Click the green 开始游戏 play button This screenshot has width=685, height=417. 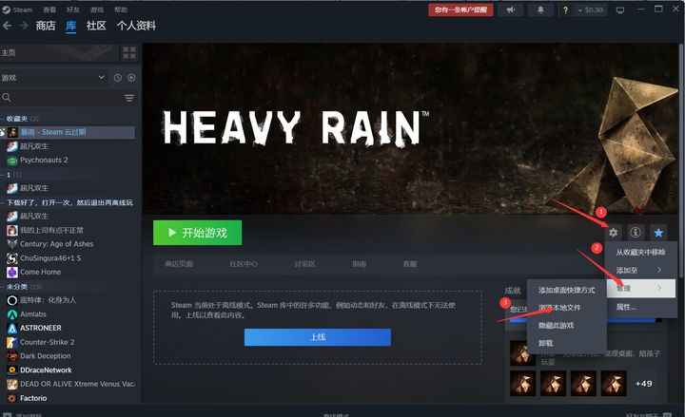(x=198, y=233)
